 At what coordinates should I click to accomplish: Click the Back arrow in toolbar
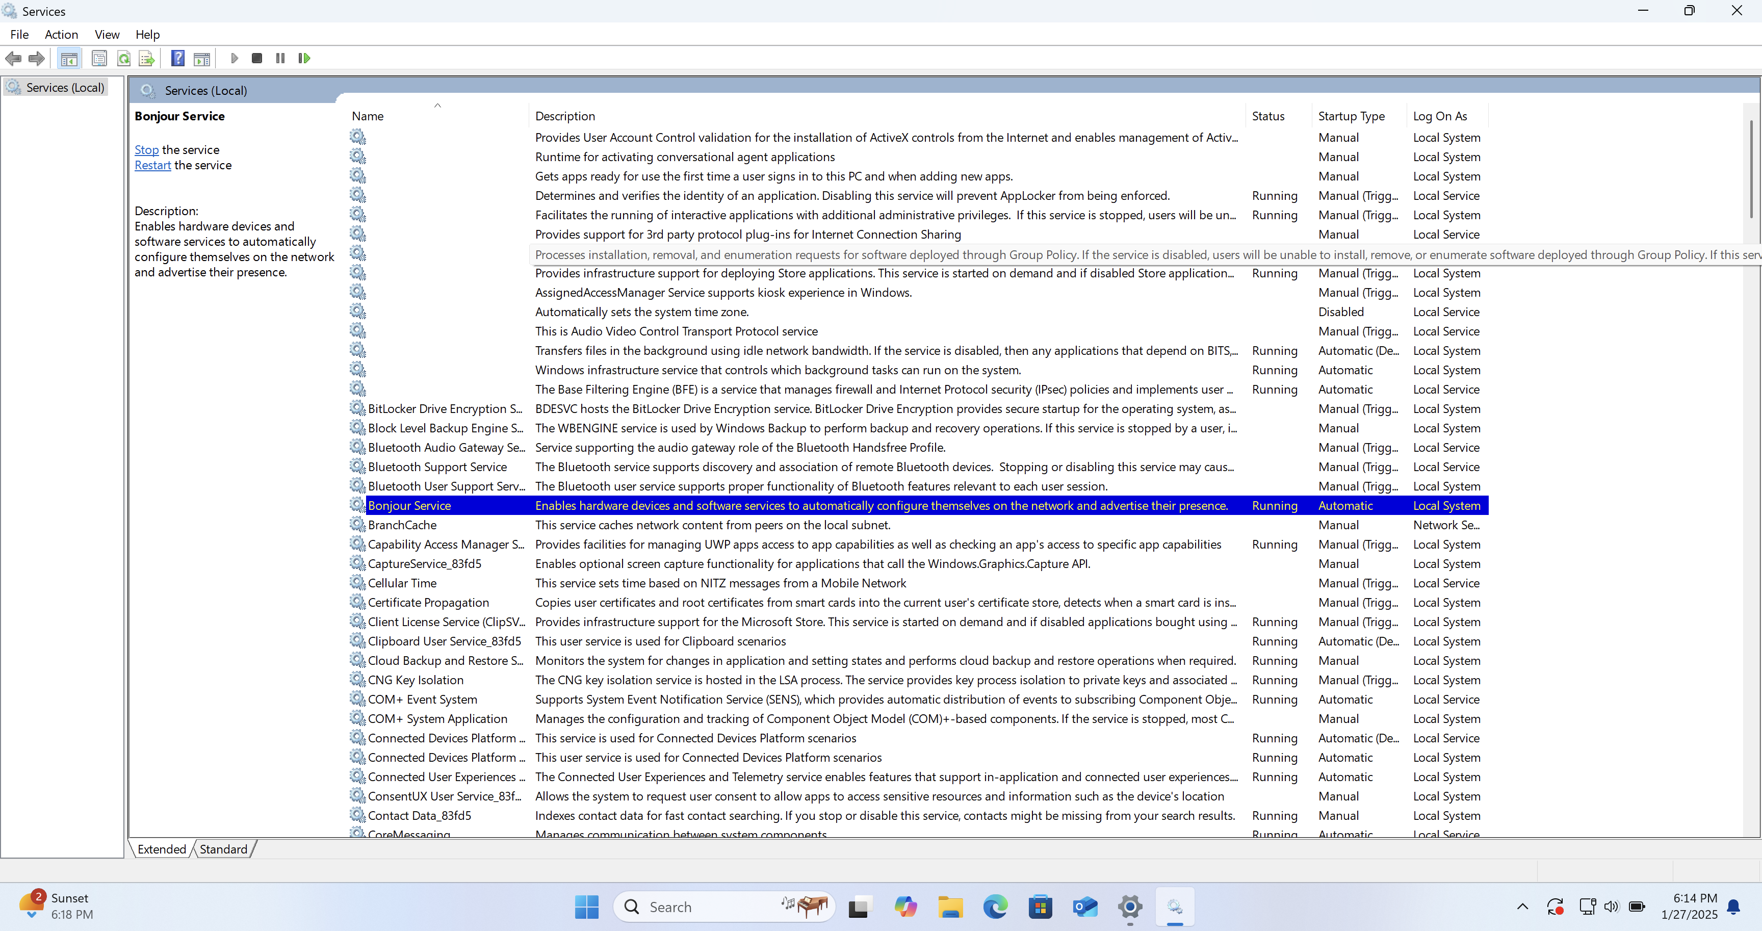pos(13,58)
